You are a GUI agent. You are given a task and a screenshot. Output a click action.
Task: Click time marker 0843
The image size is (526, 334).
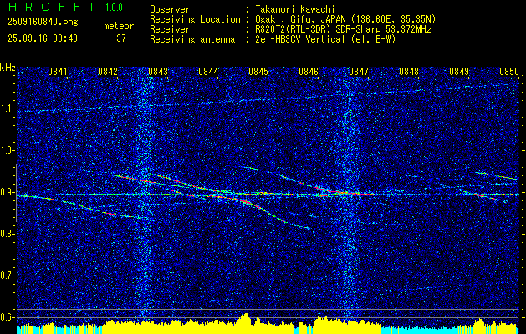click(158, 72)
